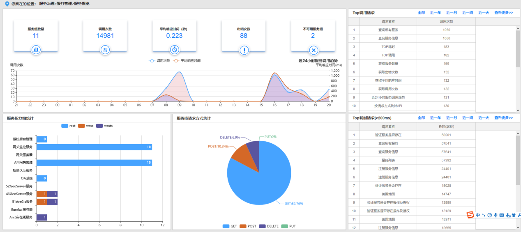The width and height of the screenshot is (521, 232).
Task: Click the exclamation icon under 出错次数 card
Action: coord(244,50)
